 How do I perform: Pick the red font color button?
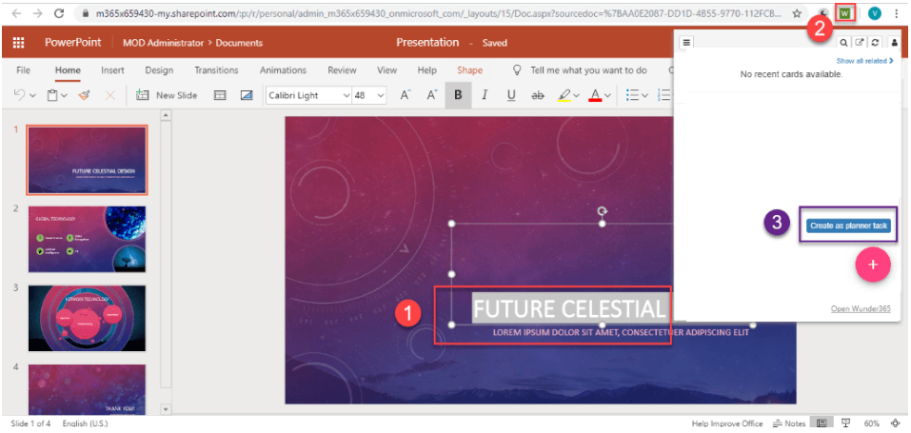[x=595, y=95]
